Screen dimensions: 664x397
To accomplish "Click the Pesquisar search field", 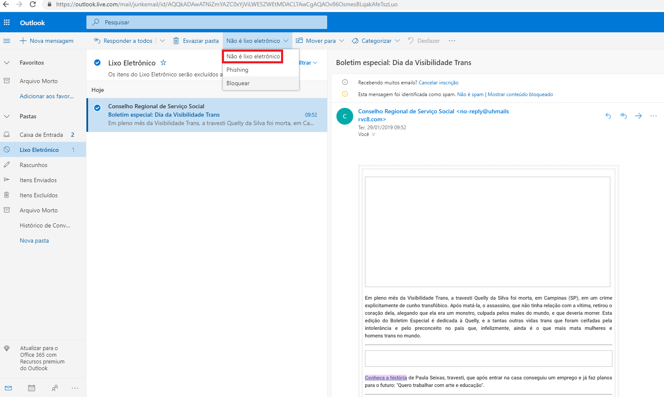I will point(206,22).
